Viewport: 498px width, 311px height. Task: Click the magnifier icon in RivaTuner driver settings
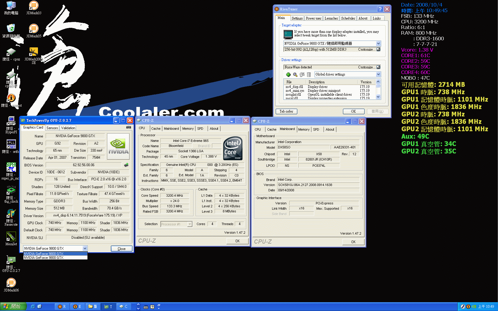tap(295, 75)
